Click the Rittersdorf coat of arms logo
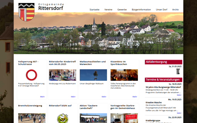Viewport: 197px width, 123px height. 26,12
